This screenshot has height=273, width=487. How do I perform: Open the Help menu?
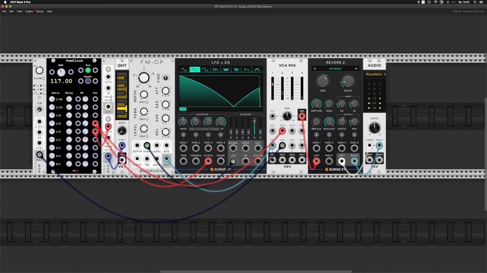tap(49, 11)
